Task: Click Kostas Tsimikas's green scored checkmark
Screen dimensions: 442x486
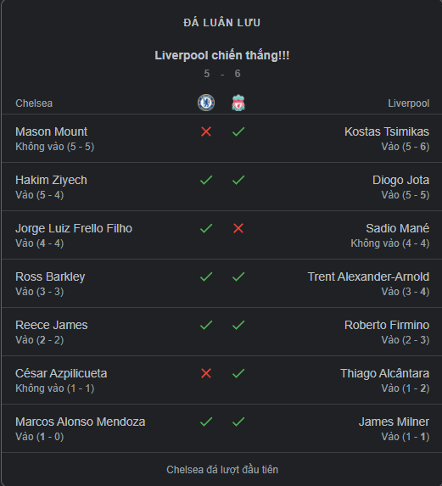Action: pos(238,131)
